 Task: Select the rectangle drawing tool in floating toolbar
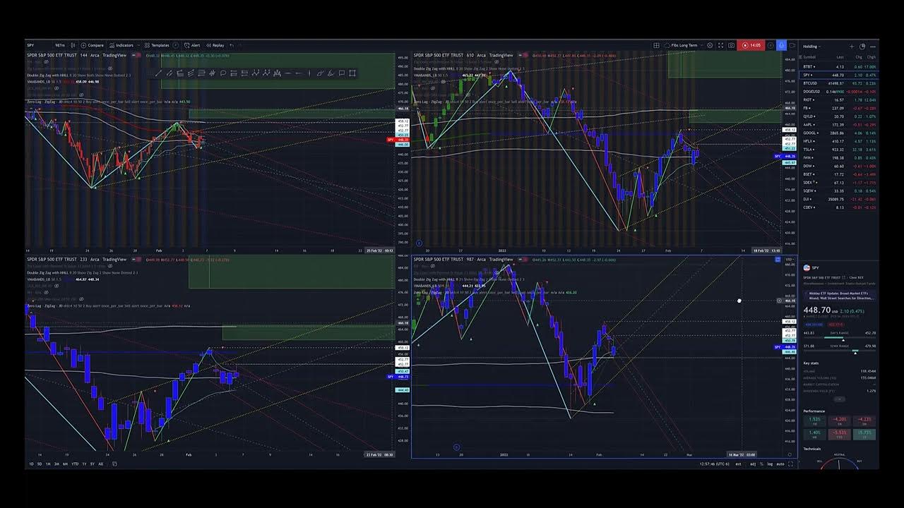point(352,73)
